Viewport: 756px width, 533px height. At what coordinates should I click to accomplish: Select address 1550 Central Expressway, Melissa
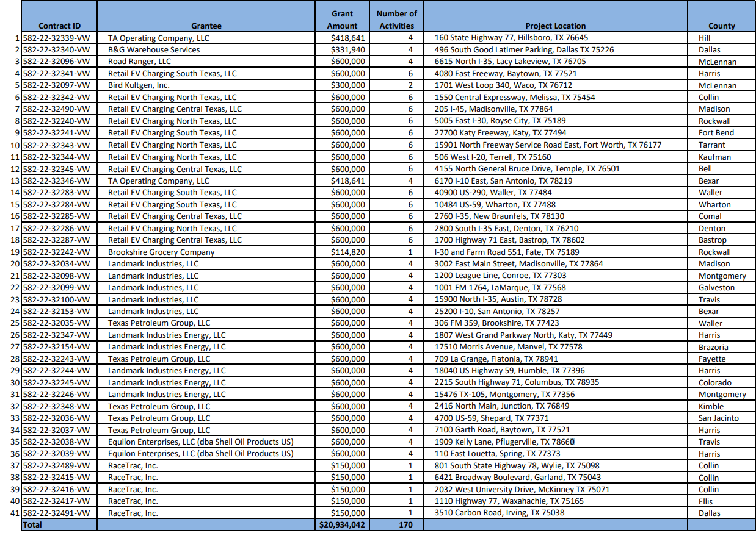[515, 98]
